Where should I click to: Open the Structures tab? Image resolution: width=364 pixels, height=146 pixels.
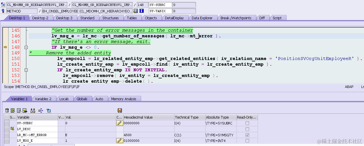[x=110, y=18]
